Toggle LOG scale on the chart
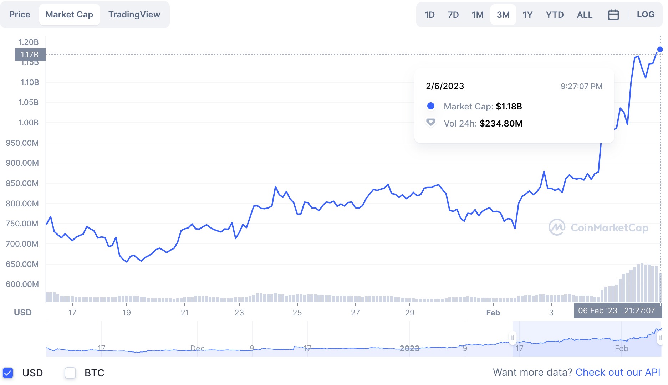This screenshot has height=385, width=668. (x=646, y=15)
